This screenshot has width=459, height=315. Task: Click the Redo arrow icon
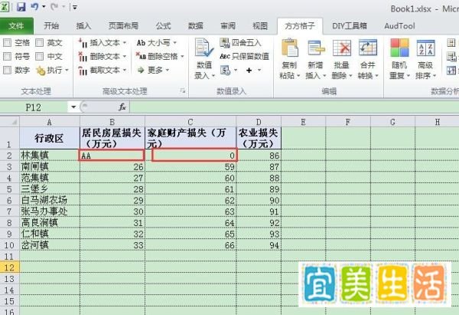[x=54, y=6]
